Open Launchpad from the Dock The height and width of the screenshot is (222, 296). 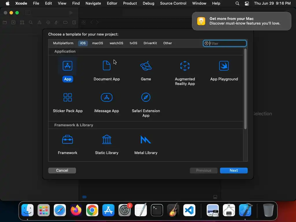pyautogui.click(x=44, y=210)
